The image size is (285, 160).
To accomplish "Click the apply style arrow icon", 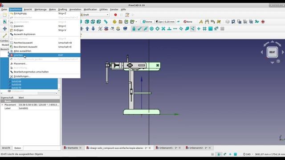I will pyautogui.click(x=178, y=22).
